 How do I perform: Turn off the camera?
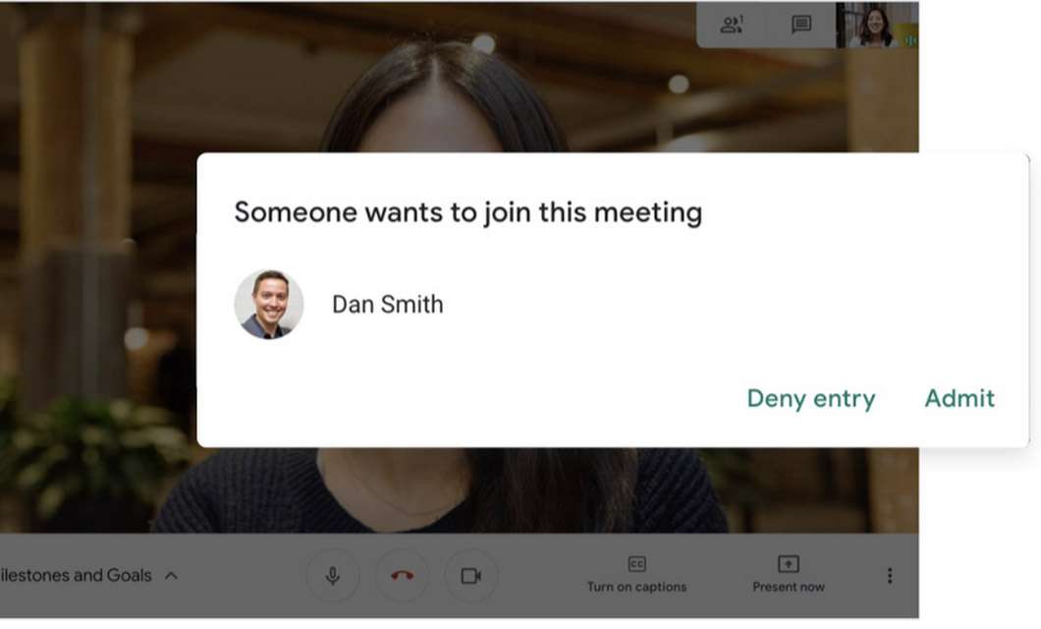pos(470,575)
